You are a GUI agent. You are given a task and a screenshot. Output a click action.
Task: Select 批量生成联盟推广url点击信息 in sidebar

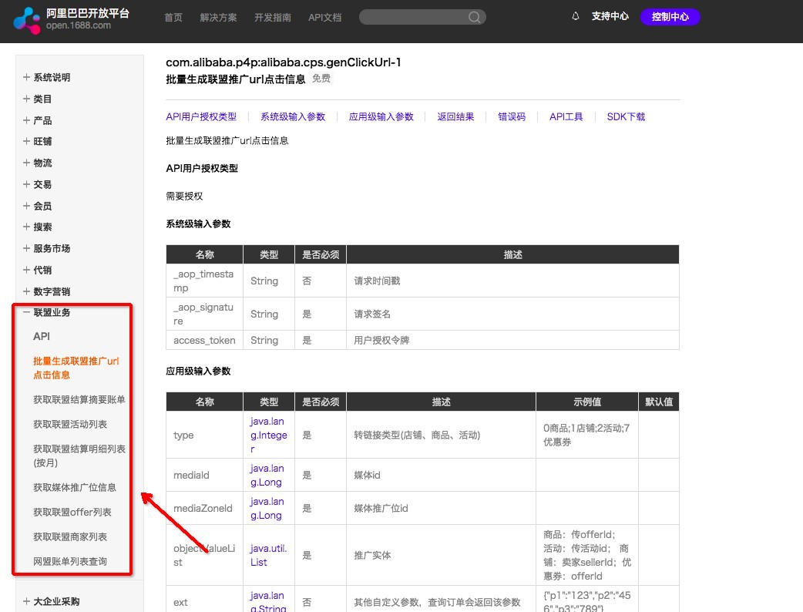(x=76, y=368)
